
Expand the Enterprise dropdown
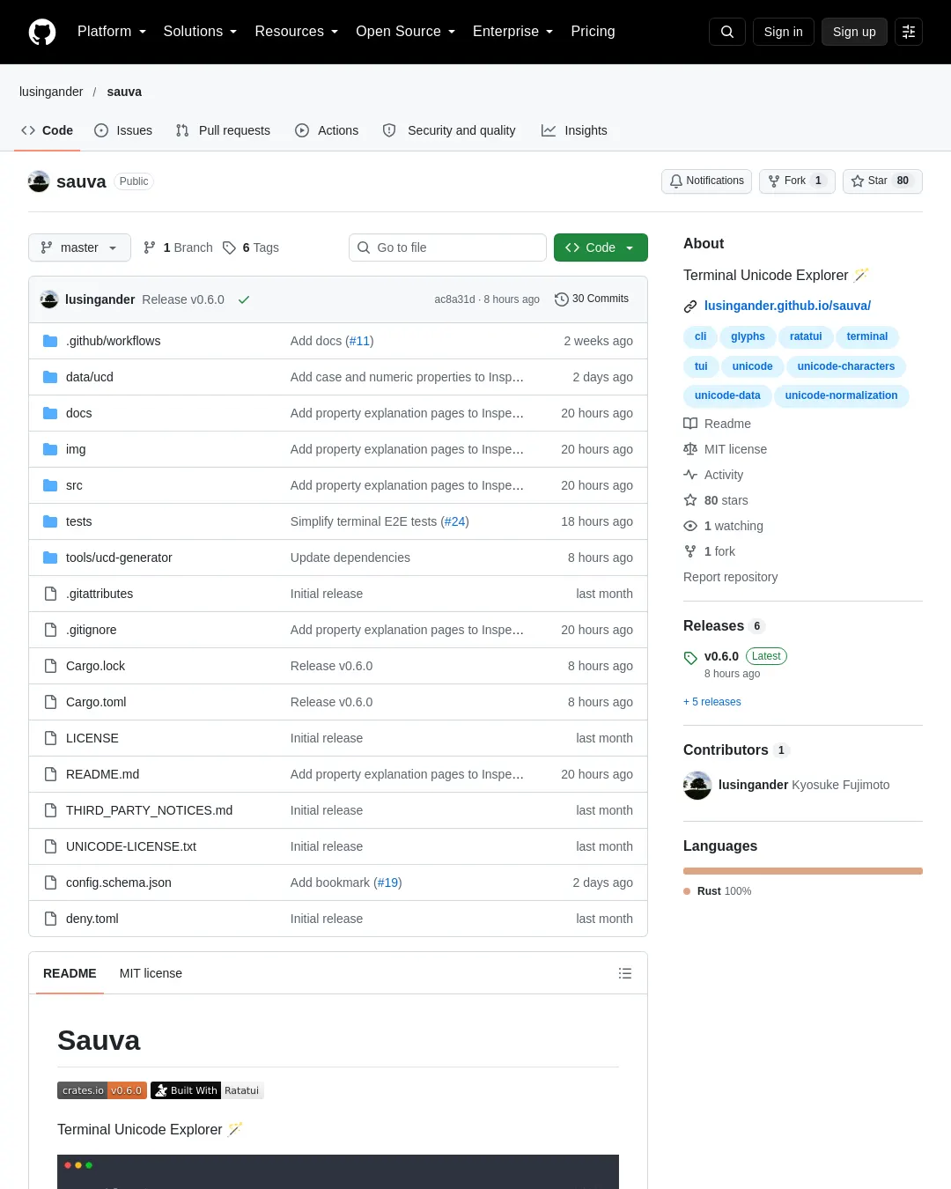tap(512, 32)
